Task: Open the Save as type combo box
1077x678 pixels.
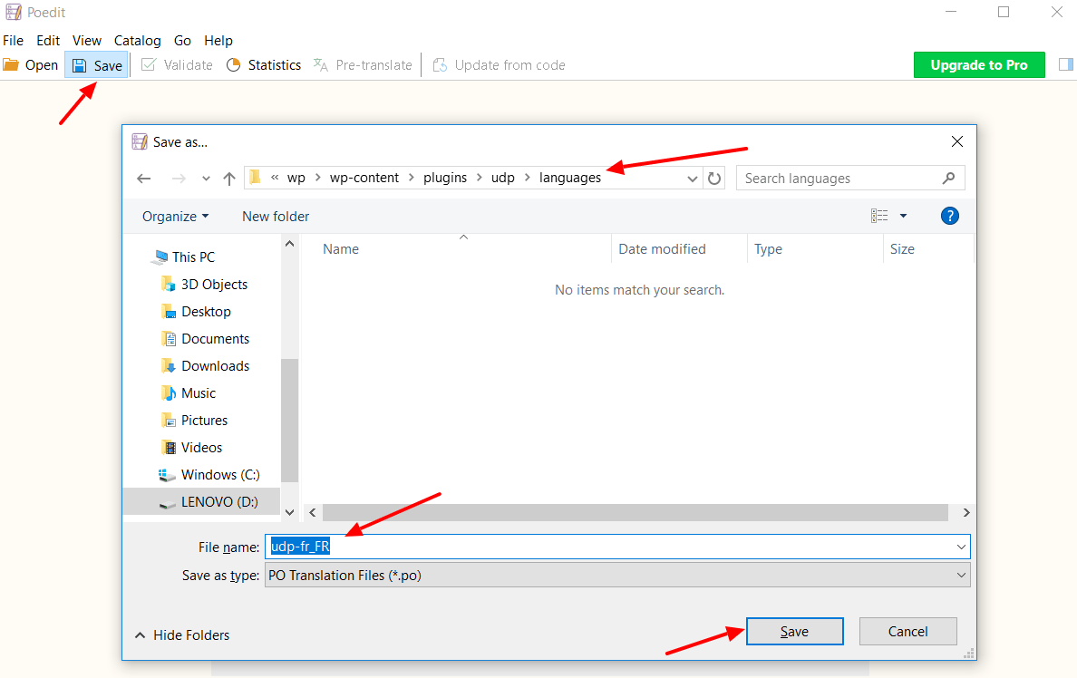Action: pyautogui.click(x=616, y=576)
